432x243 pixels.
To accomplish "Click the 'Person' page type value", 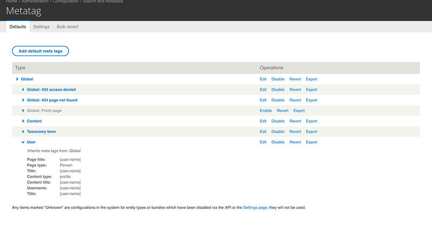I will pos(66,165).
